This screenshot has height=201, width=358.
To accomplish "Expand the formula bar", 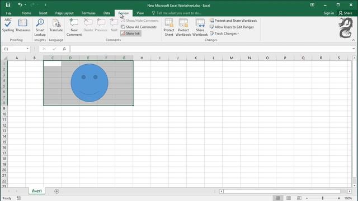I will click(354, 49).
